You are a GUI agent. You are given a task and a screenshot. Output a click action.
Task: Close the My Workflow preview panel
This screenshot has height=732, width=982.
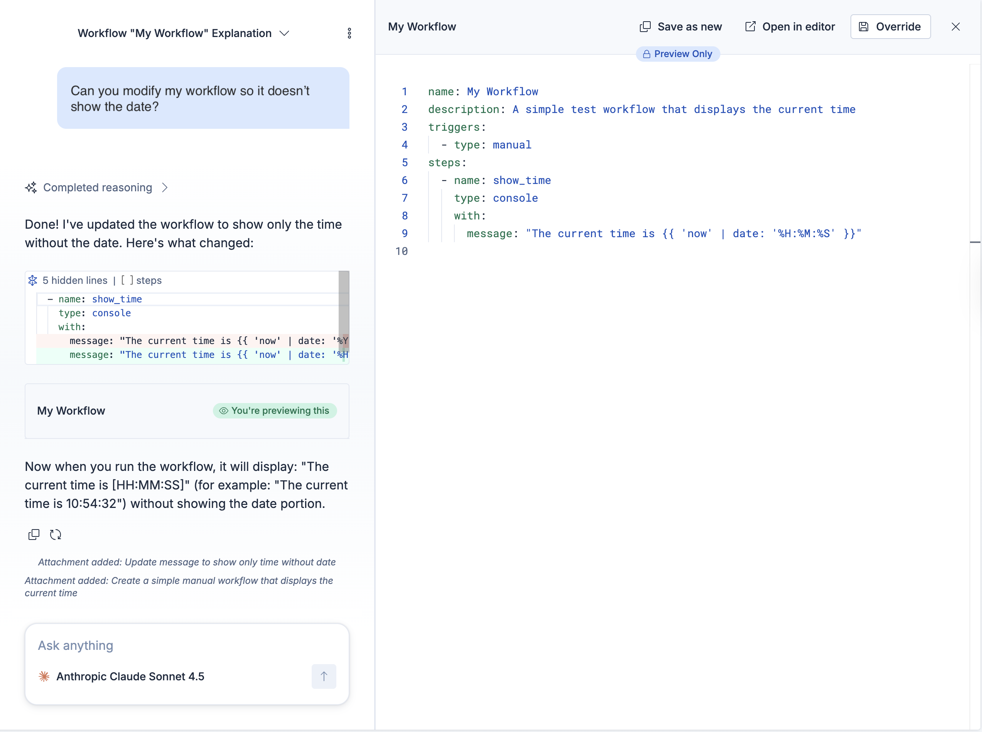[x=955, y=27]
